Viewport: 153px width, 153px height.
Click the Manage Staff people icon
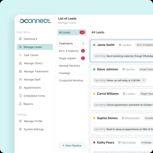pyautogui.click(x=20, y=79)
